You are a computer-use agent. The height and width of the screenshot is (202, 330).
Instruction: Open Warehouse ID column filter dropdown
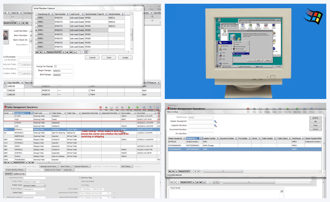52,14
